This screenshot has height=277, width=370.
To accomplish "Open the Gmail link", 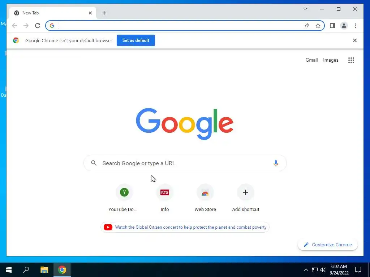I will 311,60.
